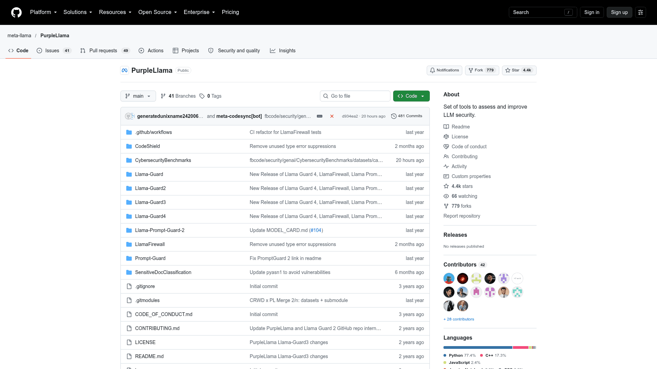Open the #104 pull request link
Viewport: 657px width, 369px height.
coord(316,230)
